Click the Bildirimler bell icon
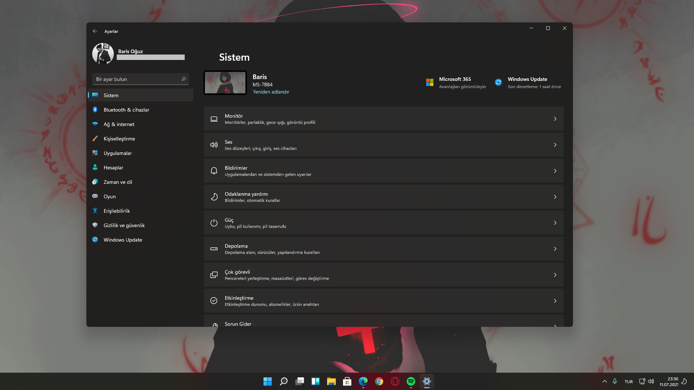 (x=214, y=171)
